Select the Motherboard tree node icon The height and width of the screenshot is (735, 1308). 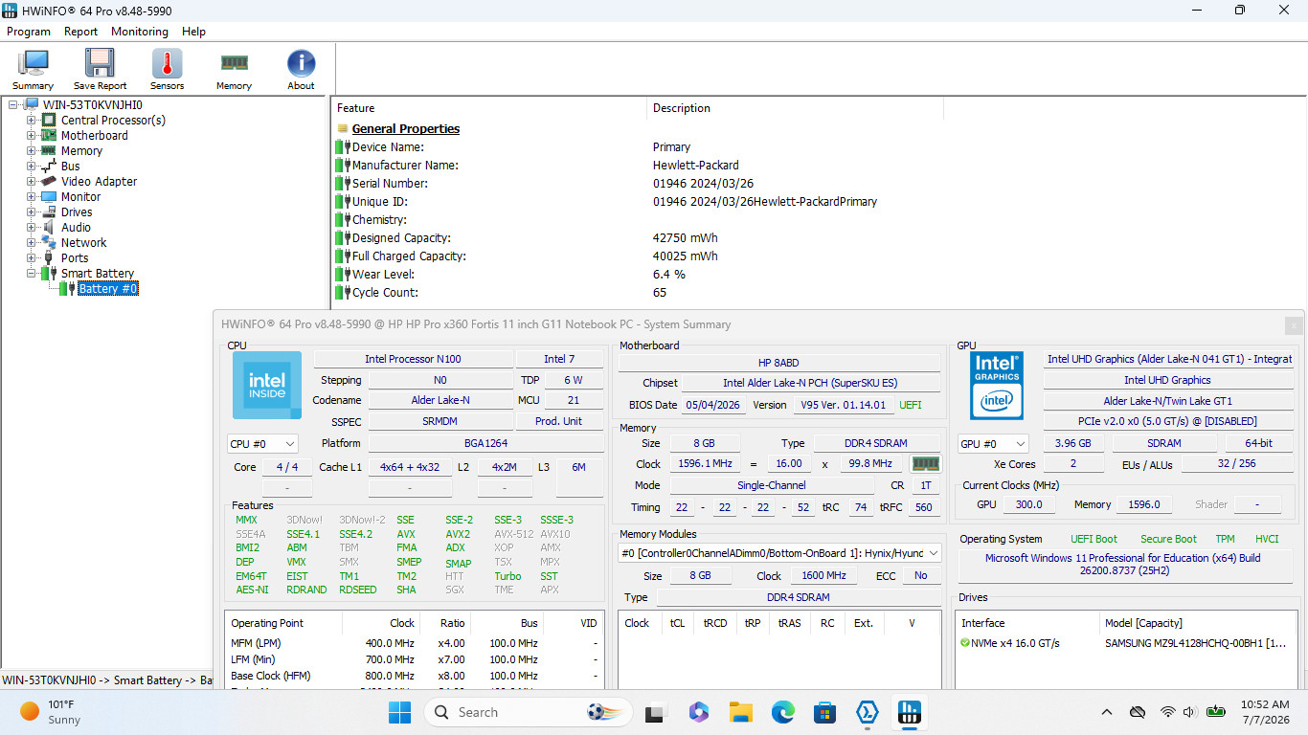click(49, 135)
